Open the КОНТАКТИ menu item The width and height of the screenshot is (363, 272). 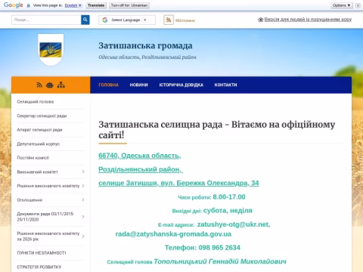pyautogui.click(x=225, y=85)
